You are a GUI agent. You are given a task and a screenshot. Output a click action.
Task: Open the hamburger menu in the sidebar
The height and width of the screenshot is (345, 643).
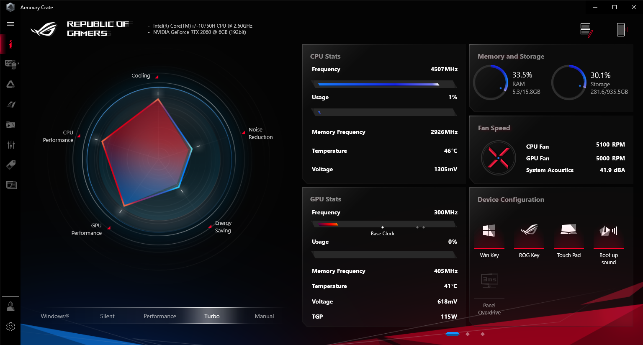(10, 24)
